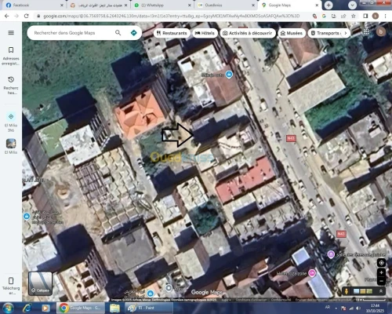Select the Transports category chip
Viewport: 392px width, 314px height.
point(325,33)
